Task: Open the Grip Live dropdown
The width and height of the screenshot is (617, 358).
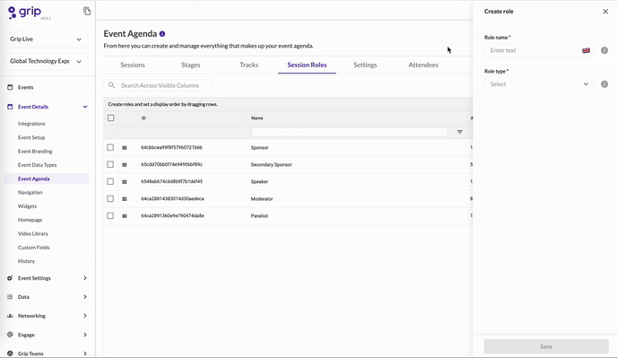Action: coord(46,39)
